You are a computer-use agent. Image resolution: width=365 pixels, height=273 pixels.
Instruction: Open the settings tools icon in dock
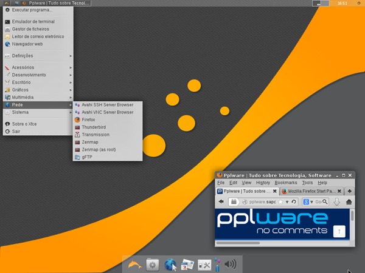pyautogui.click(x=204, y=265)
